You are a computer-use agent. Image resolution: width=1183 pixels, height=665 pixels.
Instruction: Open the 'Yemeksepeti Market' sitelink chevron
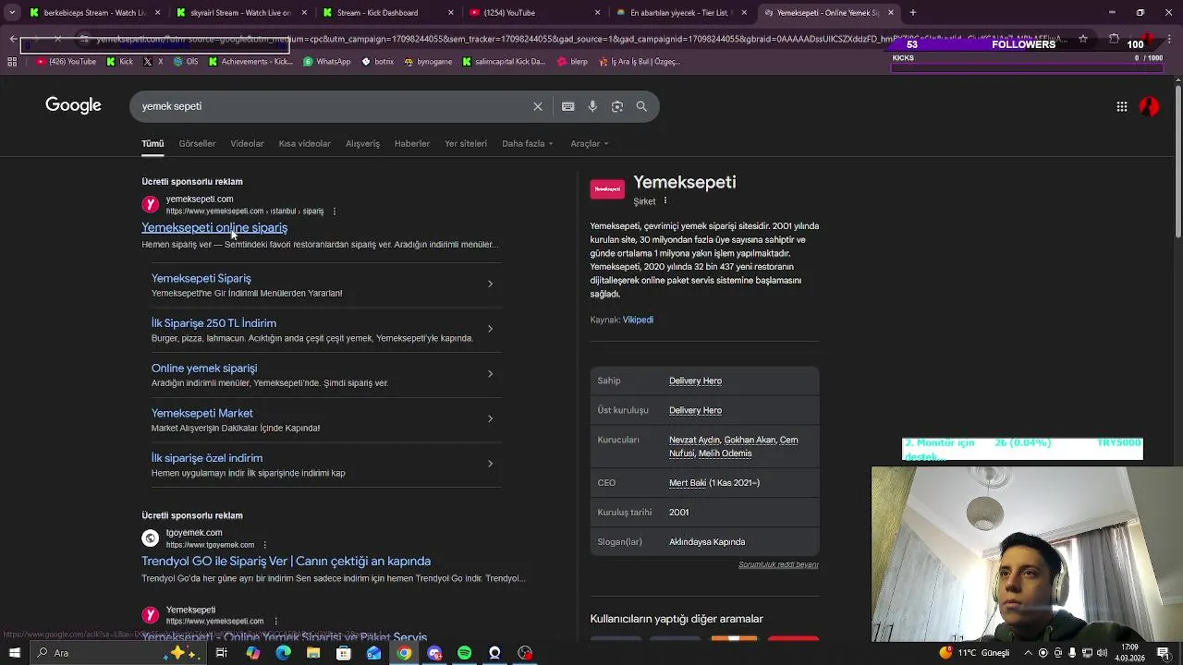tap(490, 418)
